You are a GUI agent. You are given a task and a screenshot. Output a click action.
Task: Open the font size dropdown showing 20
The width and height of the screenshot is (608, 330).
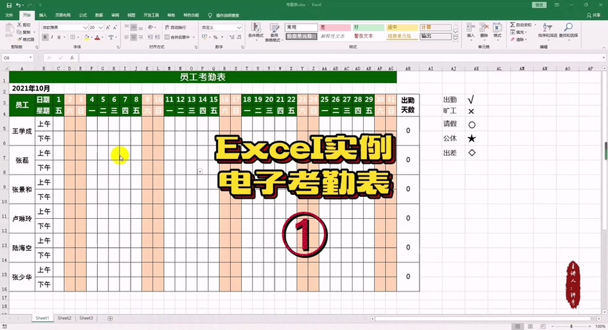tap(100, 28)
